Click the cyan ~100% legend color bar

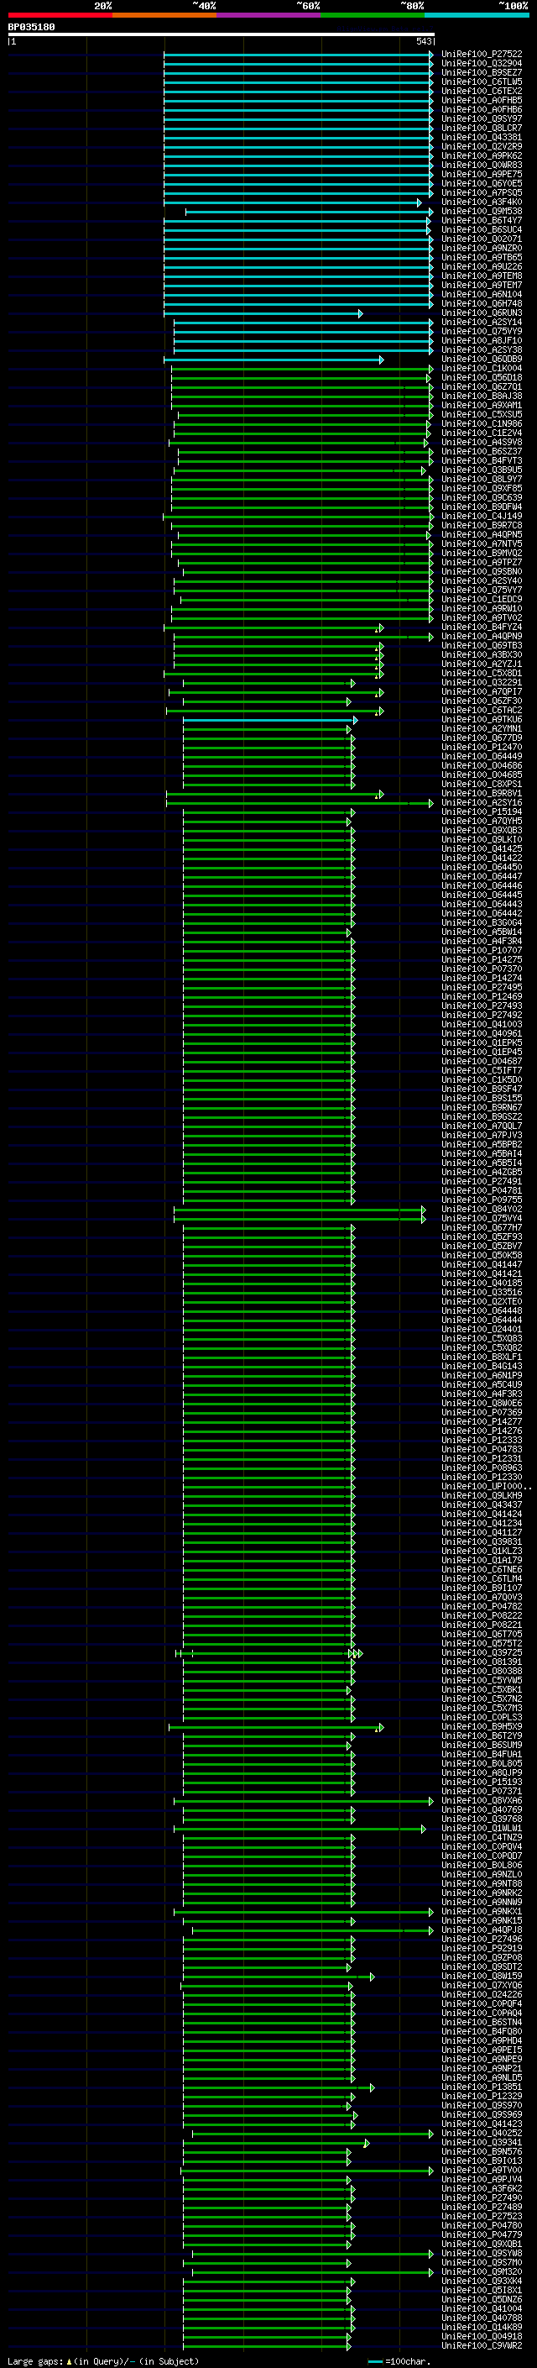point(477,15)
